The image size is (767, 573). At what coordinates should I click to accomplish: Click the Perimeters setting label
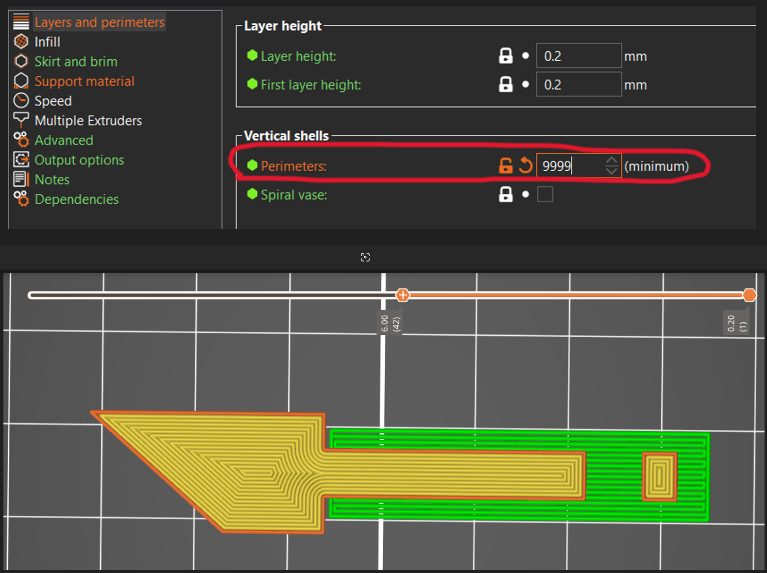pyautogui.click(x=293, y=166)
